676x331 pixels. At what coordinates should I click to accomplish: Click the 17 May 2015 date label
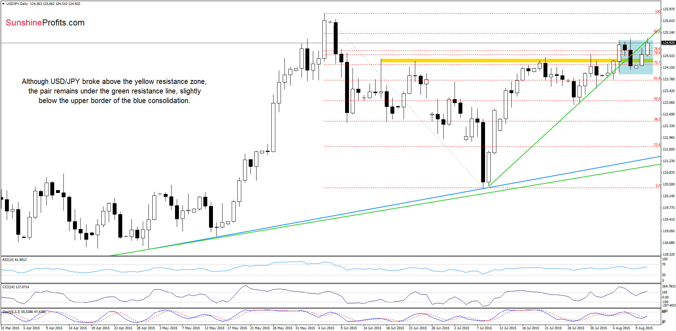coord(237,328)
